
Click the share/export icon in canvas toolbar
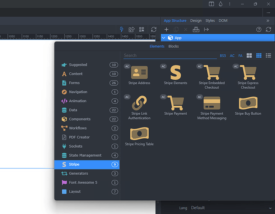coord(132,30)
